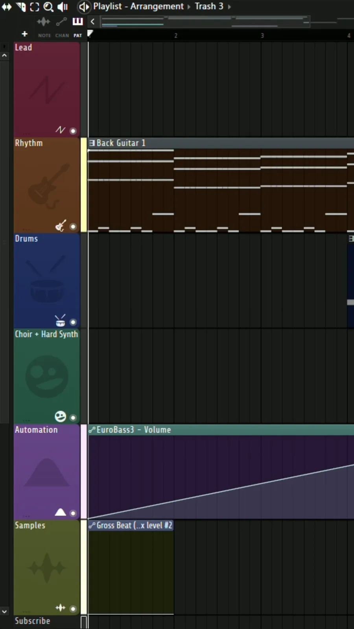The image size is (354, 629).
Task: Show automation clips with automation icon
Action: (x=61, y=22)
